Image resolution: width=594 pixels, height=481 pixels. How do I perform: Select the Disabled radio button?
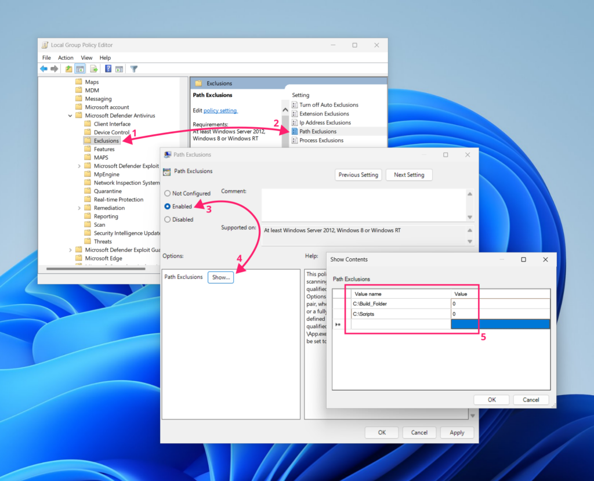coord(167,219)
